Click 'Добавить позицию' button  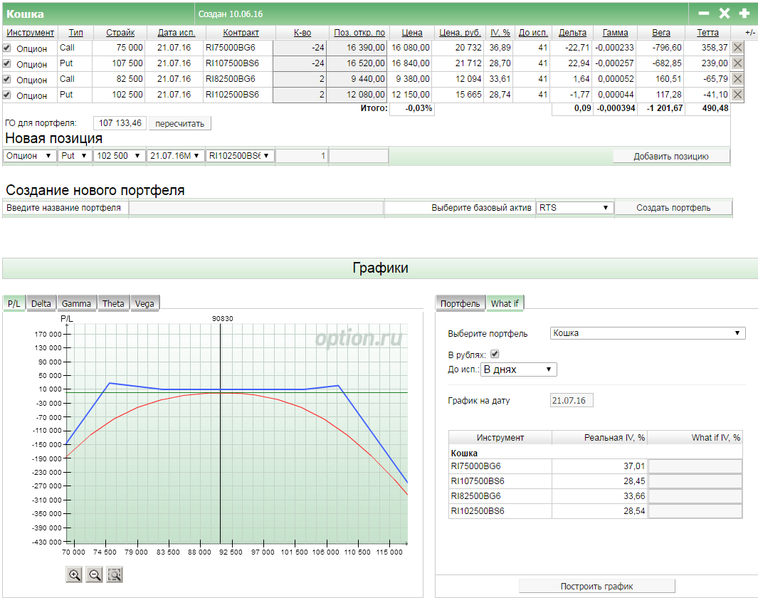click(671, 156)
